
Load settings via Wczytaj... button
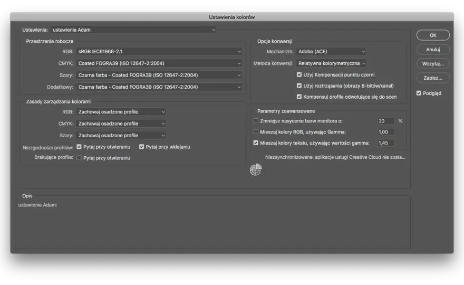(433, 64)
